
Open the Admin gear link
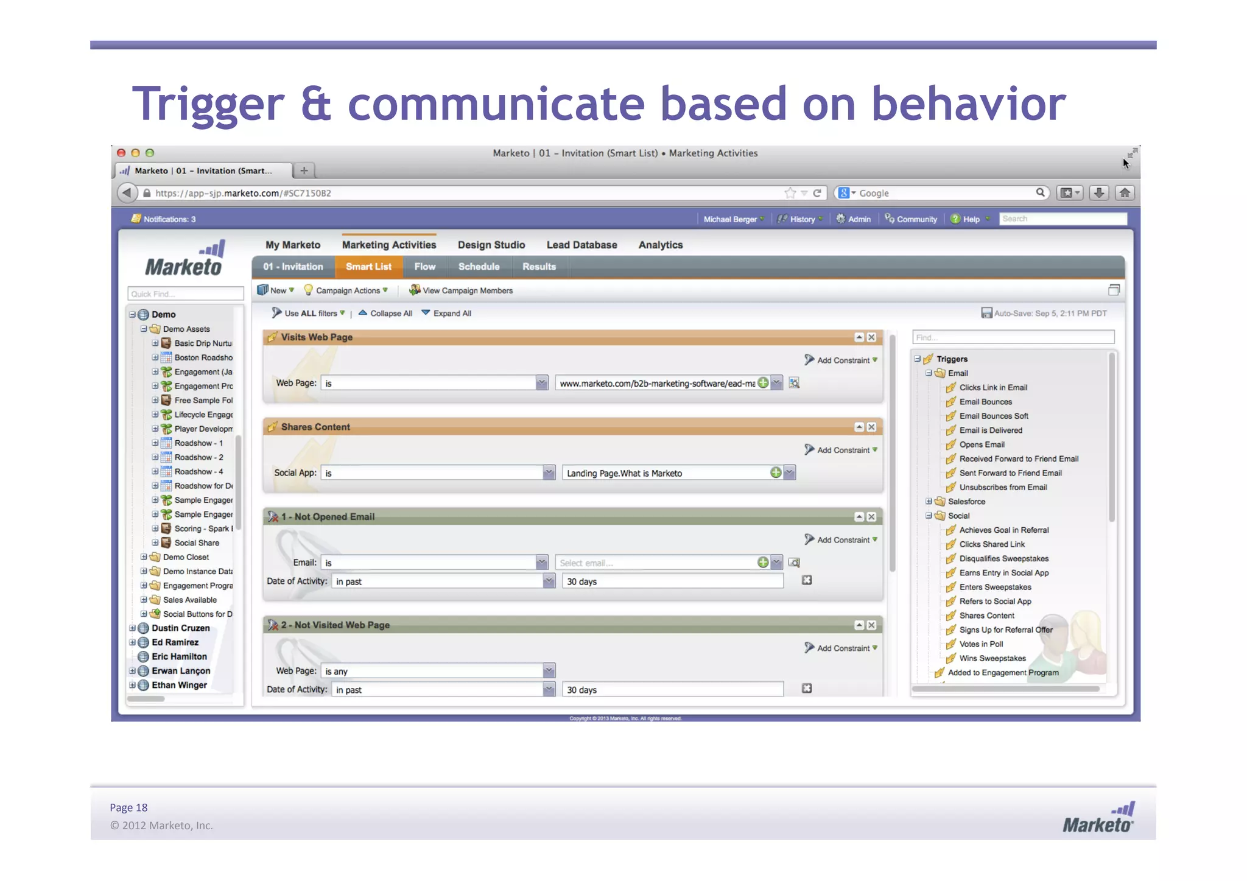pos(853,219)
